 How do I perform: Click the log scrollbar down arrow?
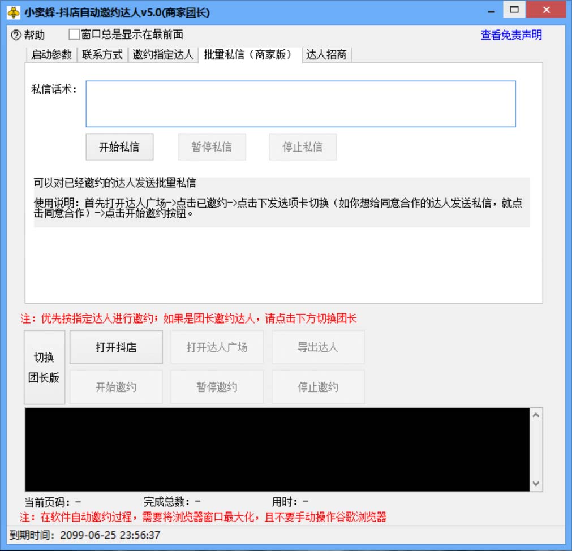pyautogui.click(x=535, y=483)
